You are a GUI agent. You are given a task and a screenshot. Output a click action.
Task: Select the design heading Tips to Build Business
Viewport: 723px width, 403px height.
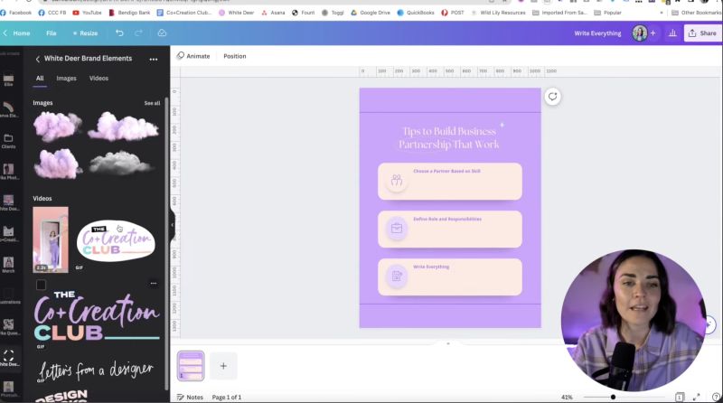[449, 137]
